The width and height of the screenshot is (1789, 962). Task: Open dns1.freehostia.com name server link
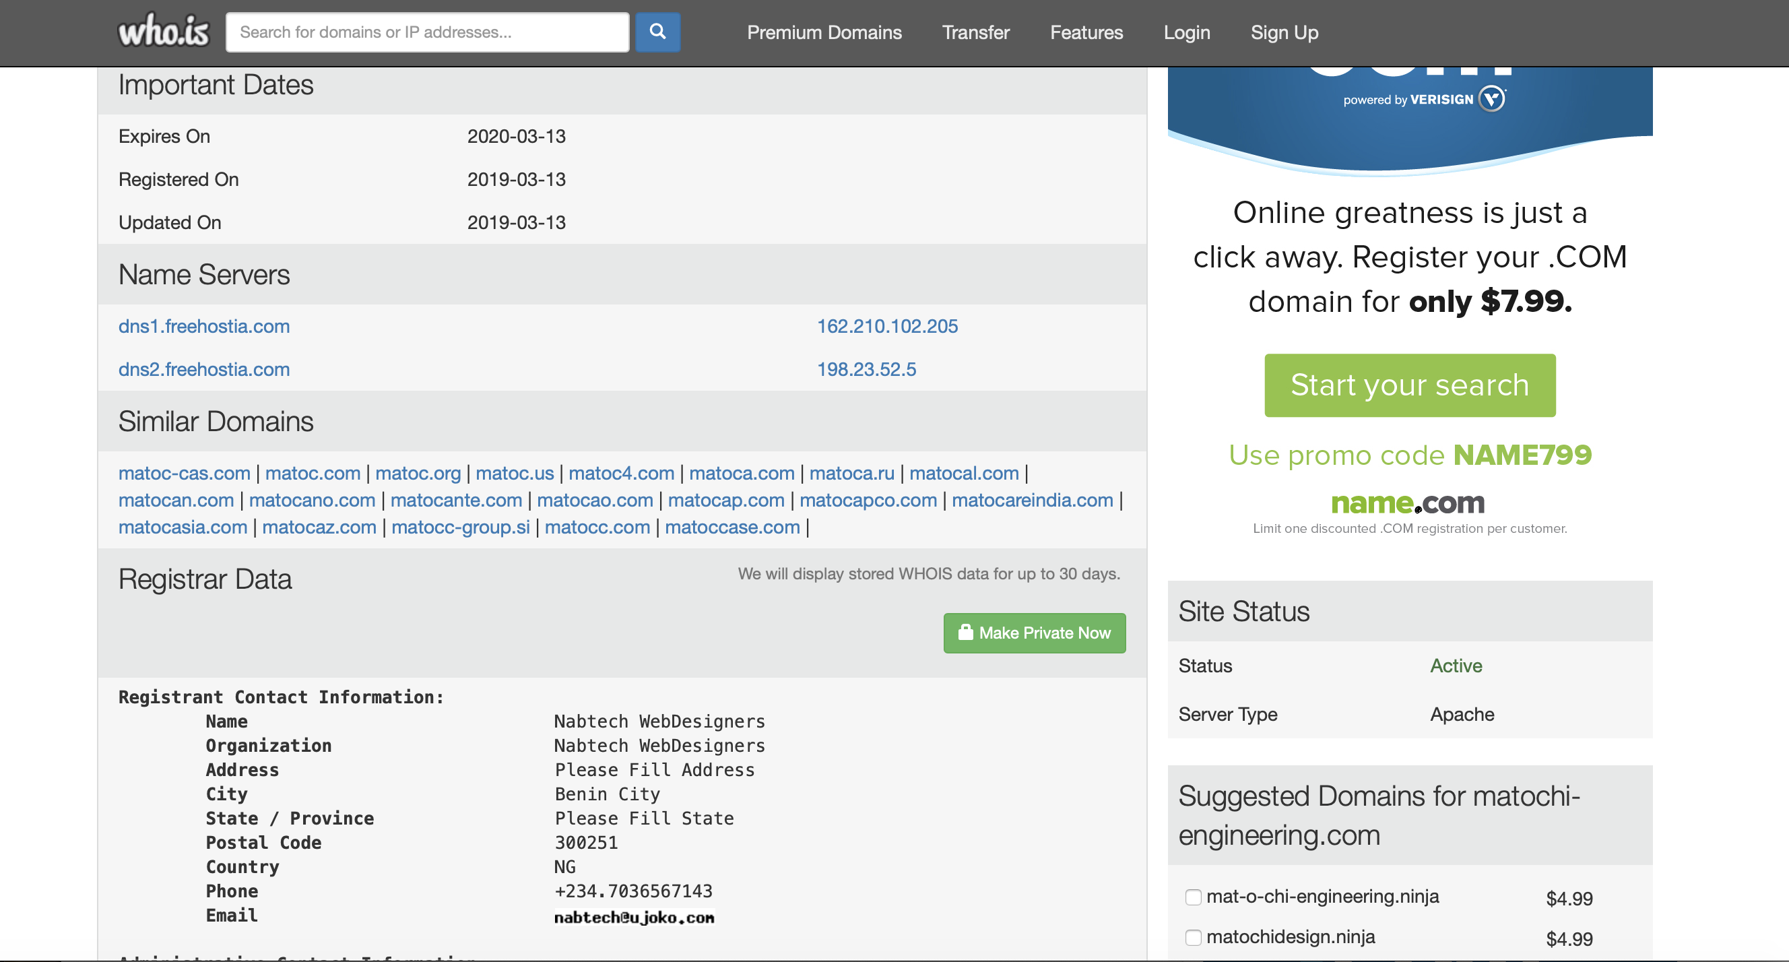[203, 326]
